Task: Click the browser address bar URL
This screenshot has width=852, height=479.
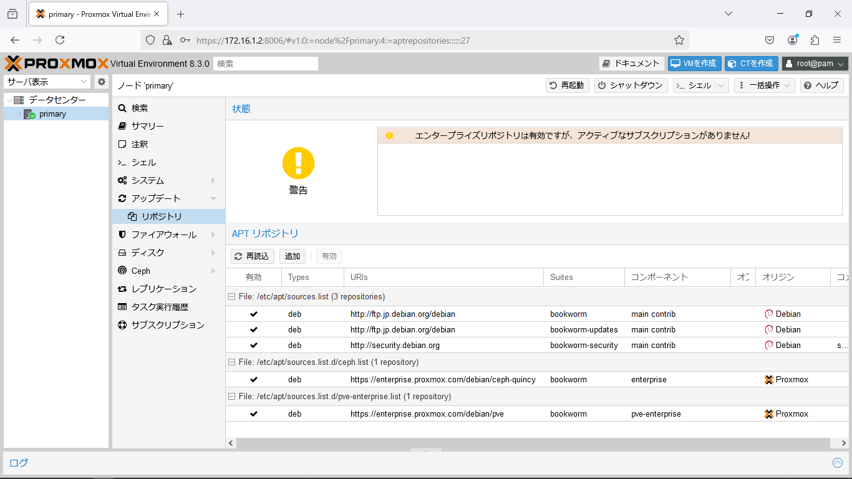Action: 333,40
